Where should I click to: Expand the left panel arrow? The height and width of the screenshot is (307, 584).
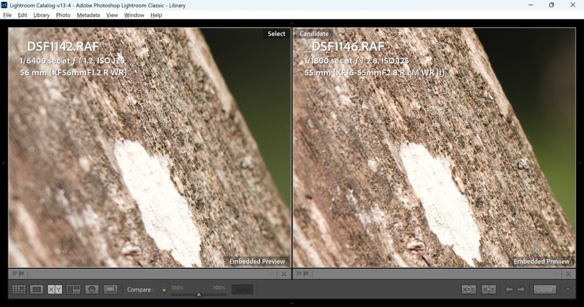(x=3, y=163)
